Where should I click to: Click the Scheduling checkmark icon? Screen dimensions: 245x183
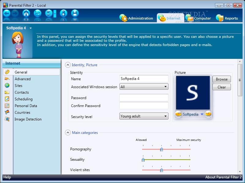pyautogui.click(x=7, y=99)
